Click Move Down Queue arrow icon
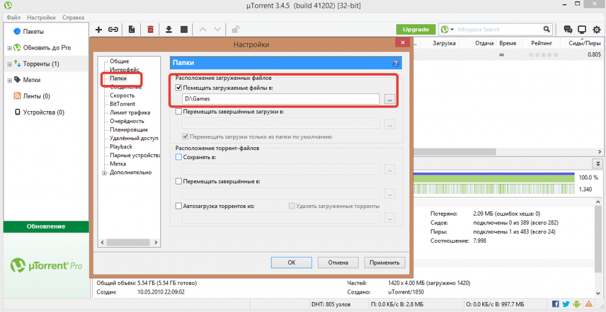606x312 pixels. pos(218,30)
